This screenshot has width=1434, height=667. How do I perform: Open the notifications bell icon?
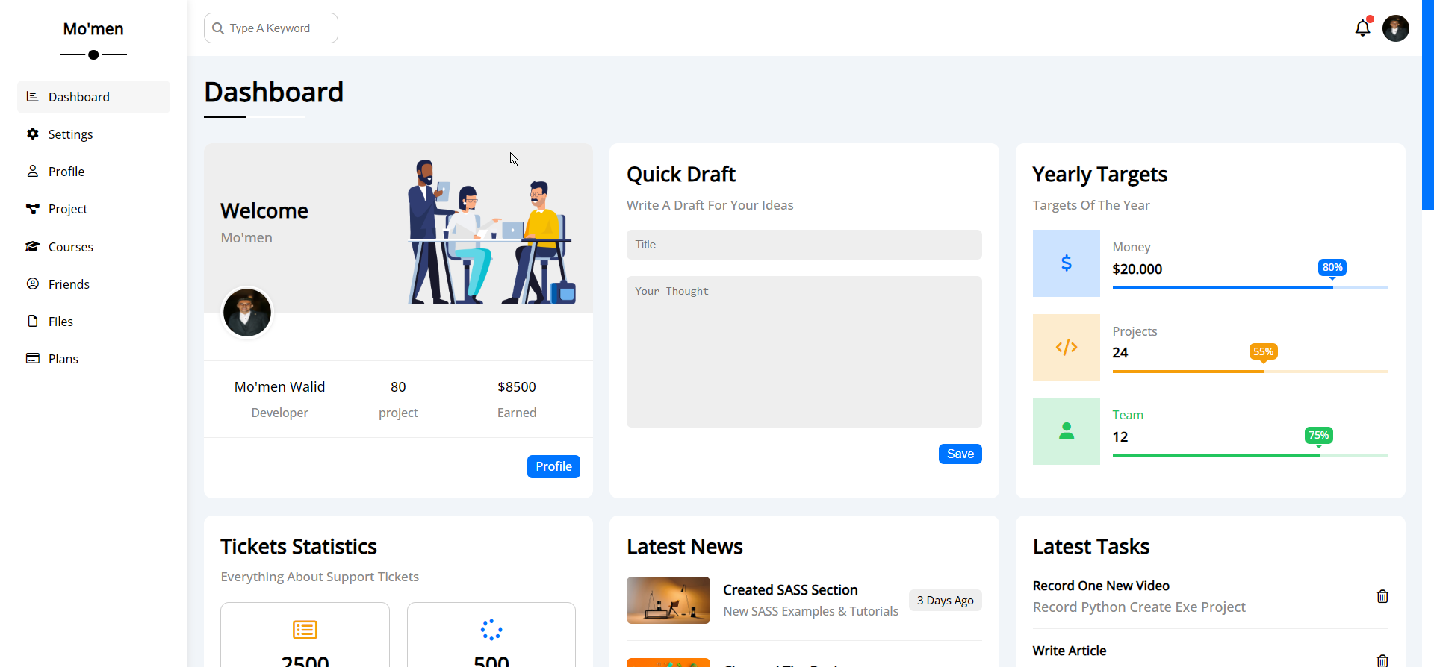[x=1362, y=28]
